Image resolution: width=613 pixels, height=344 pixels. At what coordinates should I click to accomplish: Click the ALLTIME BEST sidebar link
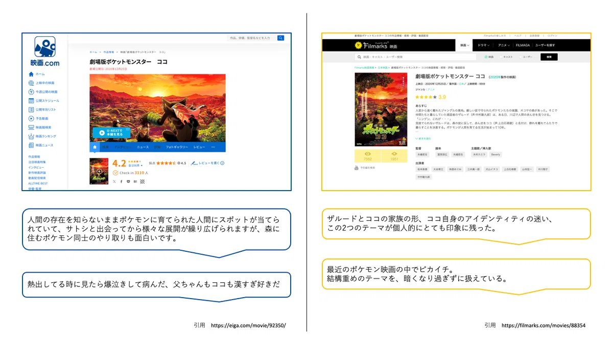click(x=38, y=183)
